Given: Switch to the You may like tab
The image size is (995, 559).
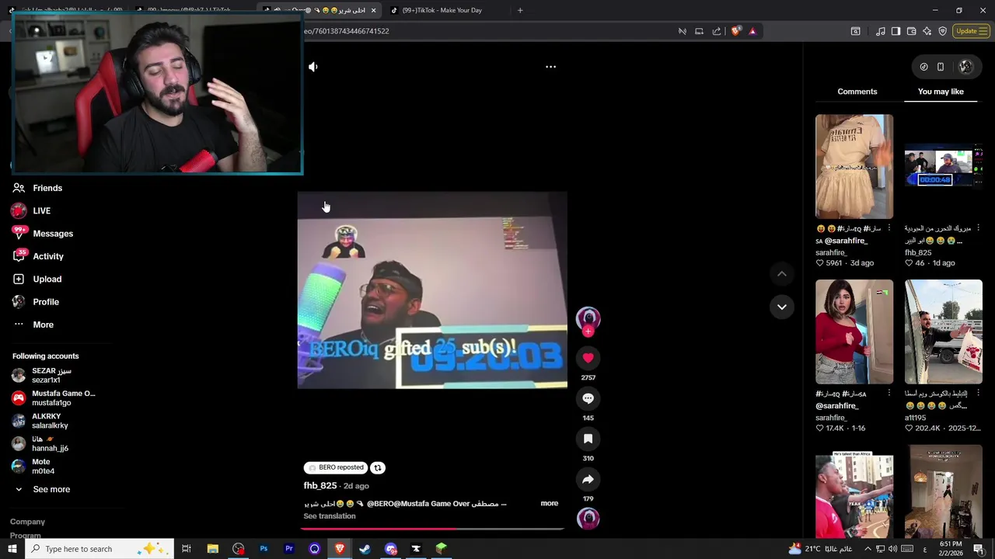Looking at the screenshot, I should click(941, 92).
